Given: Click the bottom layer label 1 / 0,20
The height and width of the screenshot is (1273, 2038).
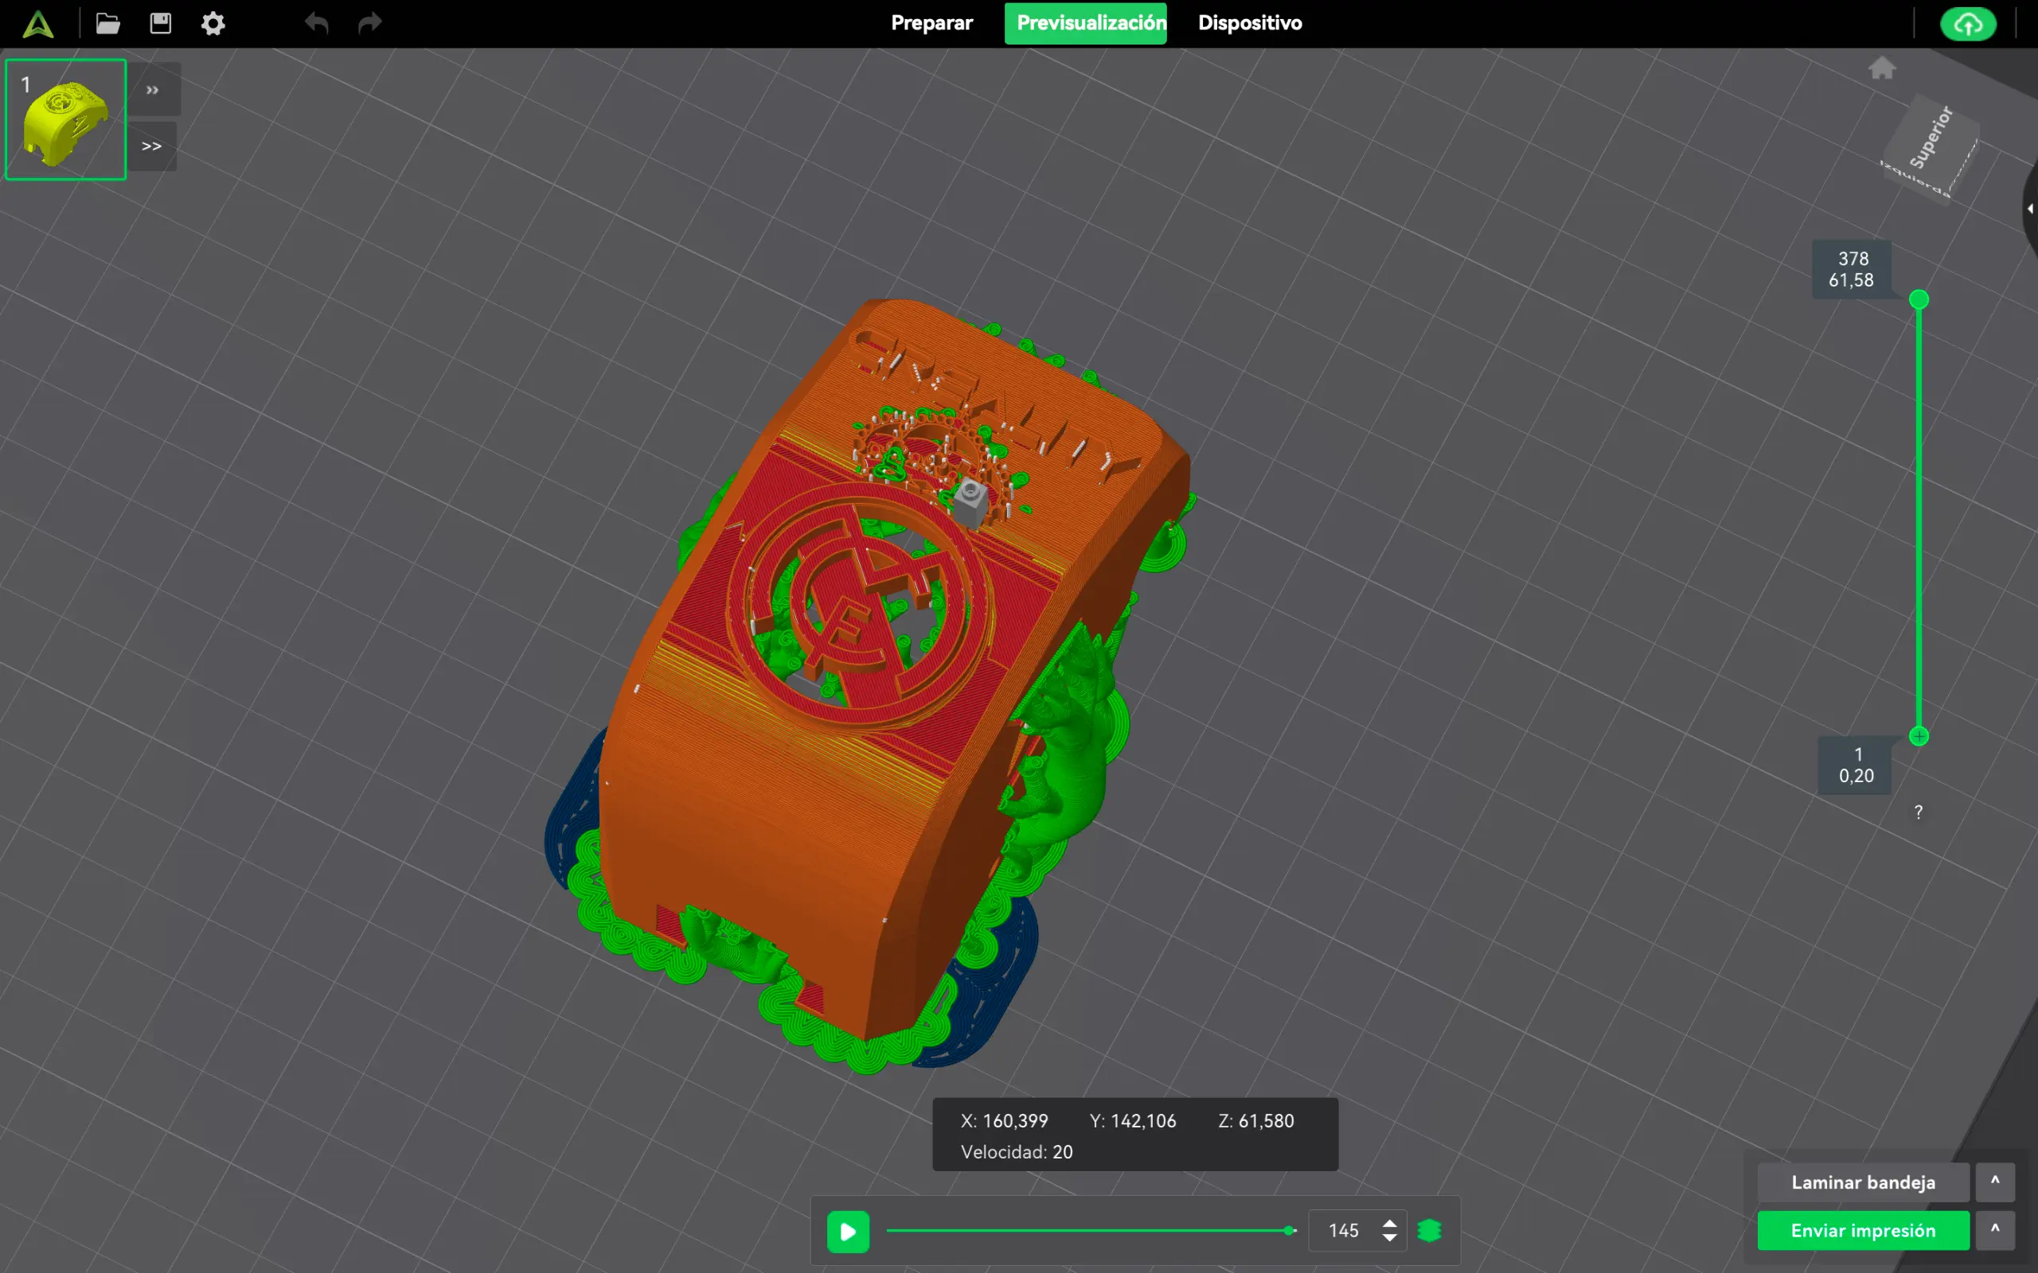Looking at the screenshot, I should coord(1855,765).
